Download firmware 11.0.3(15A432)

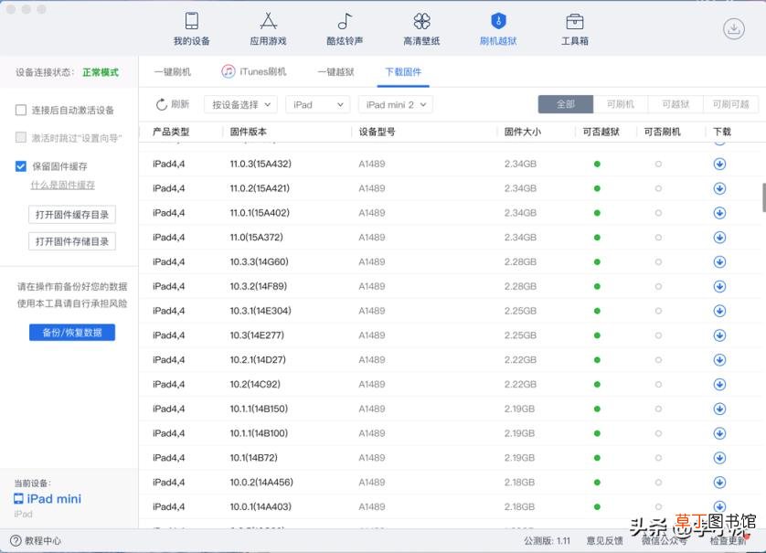pyautogui.click(x=719, y=165)
